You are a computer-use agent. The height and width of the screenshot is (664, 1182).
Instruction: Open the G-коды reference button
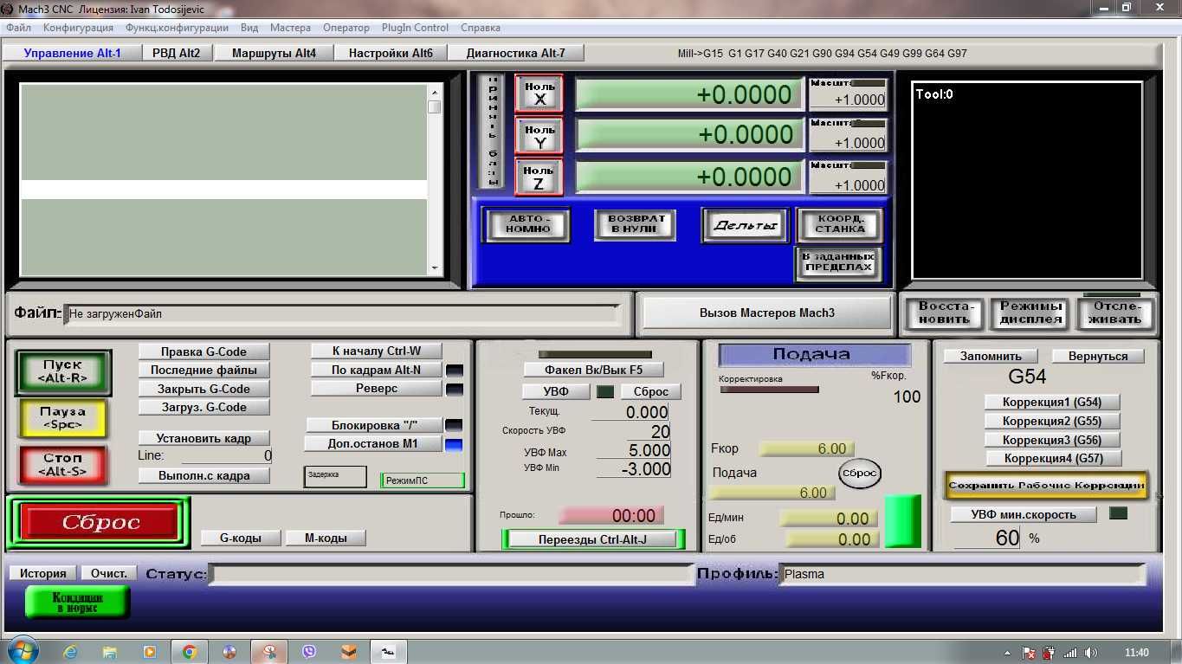click(x=241, y=538)
